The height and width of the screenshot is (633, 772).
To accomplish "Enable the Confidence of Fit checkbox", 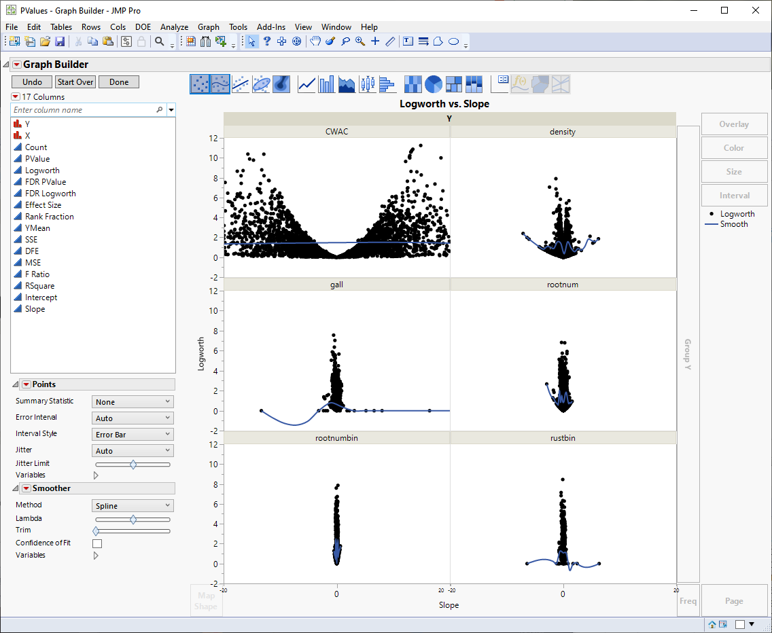I will [97, 543].
